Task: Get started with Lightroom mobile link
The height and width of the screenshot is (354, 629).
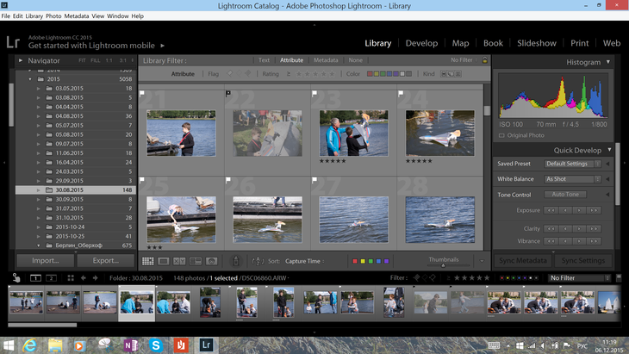Action: tap(97, 46)
